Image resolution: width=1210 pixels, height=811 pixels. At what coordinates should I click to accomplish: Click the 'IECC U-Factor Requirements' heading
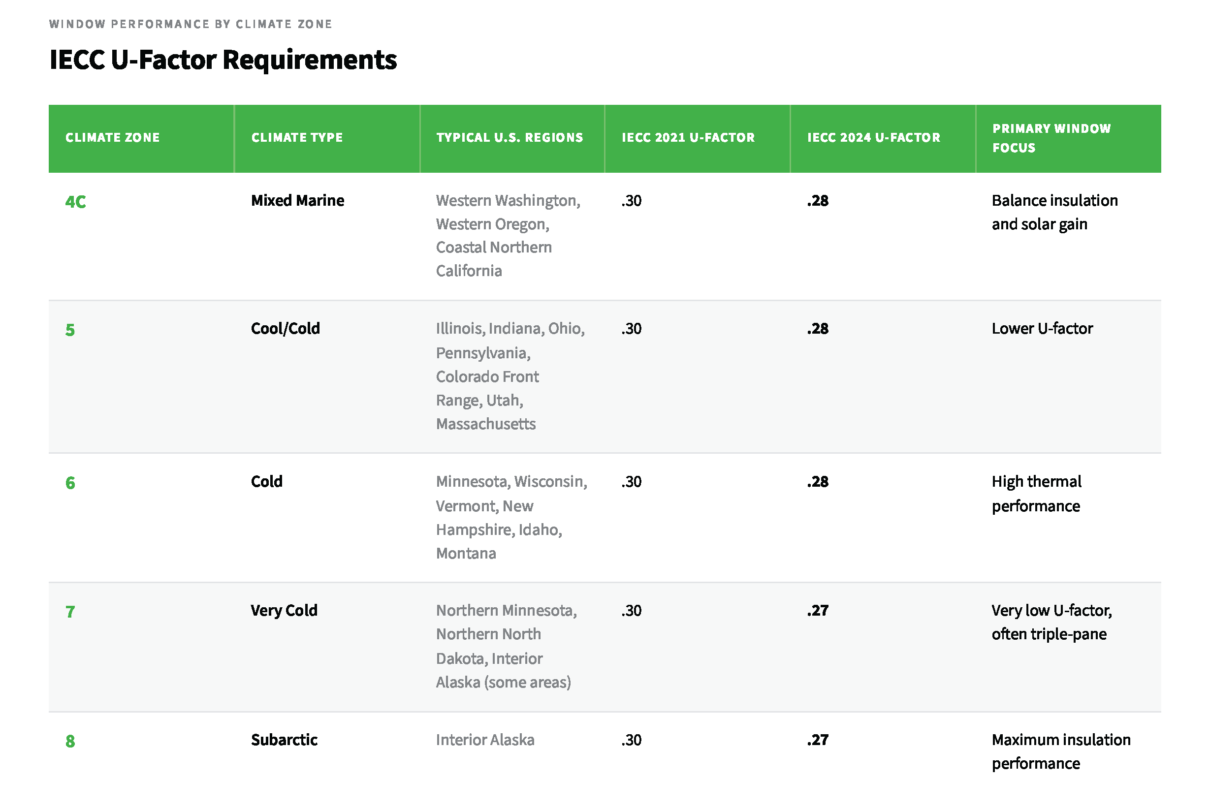pyautogui.click(x=223, y=60)
